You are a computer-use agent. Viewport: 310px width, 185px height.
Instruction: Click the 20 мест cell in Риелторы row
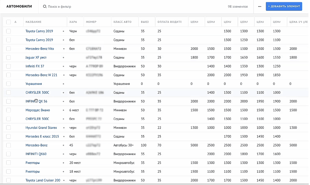point(75,163)
